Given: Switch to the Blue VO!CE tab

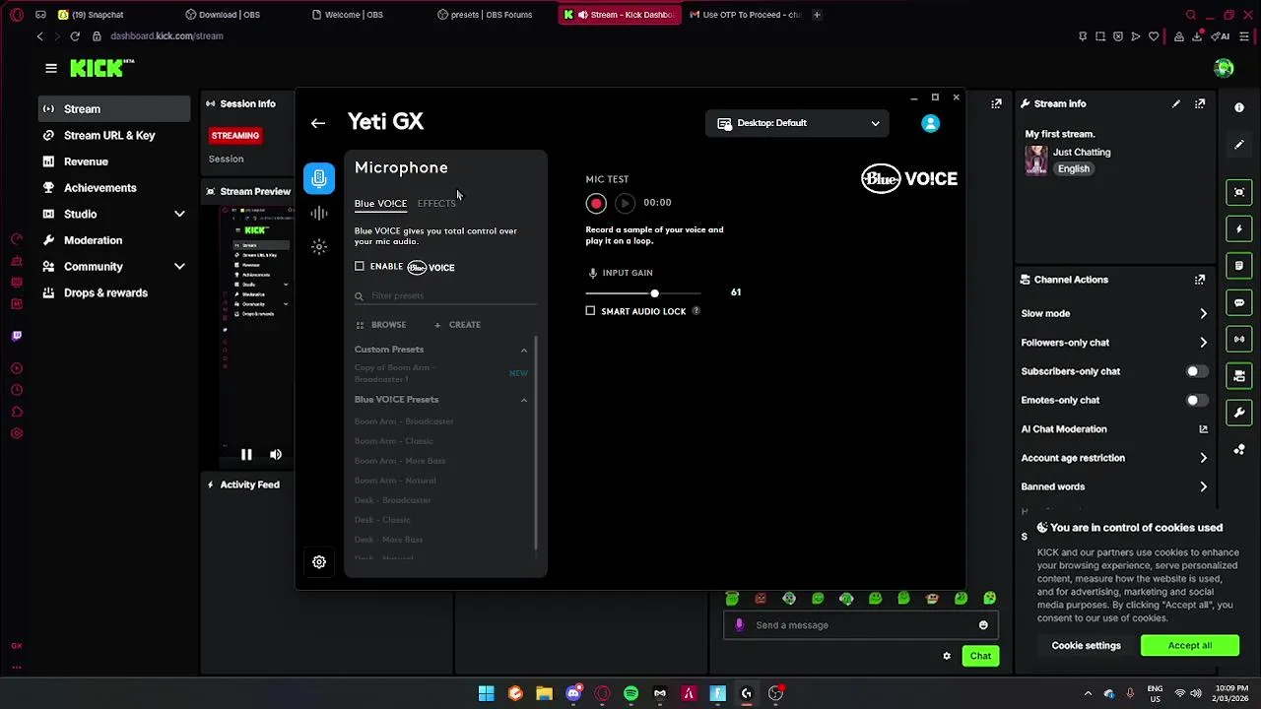Looking at the screenshot, I should (x=380, y=204).
